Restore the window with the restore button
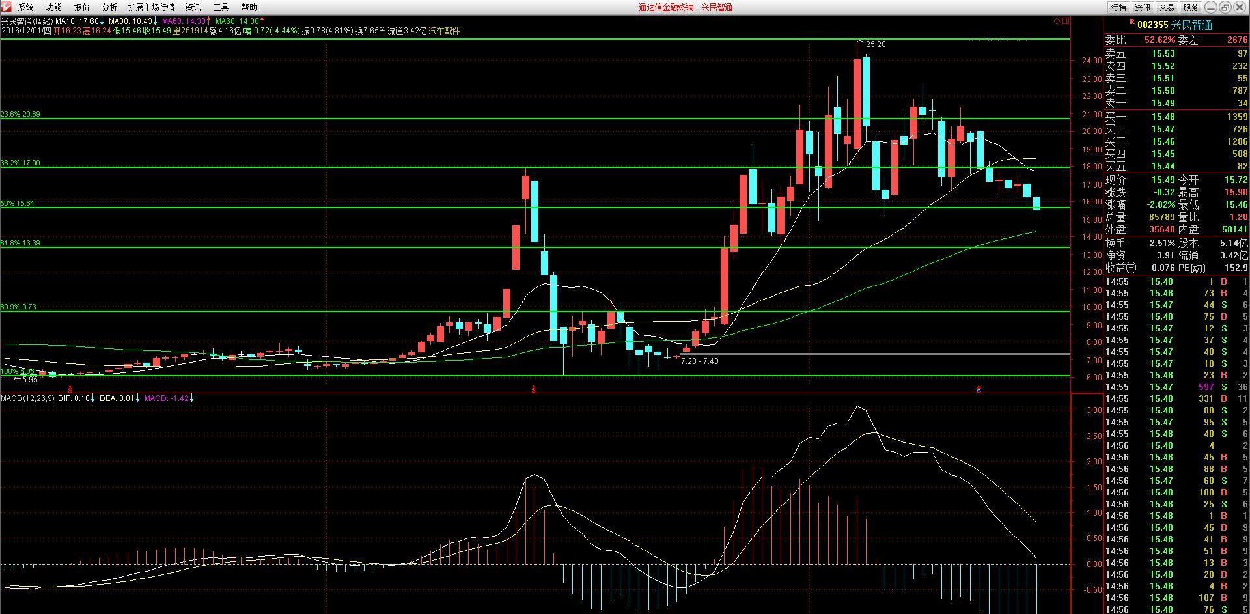 1225,7
